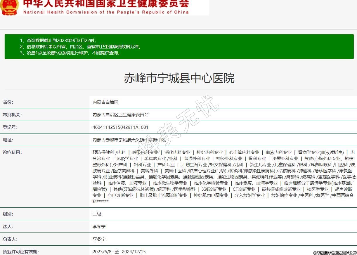Click the hospital name heading 赤峰市宁城县中心医院
This screenshot has height=255, width=357.
pos(179,78)
